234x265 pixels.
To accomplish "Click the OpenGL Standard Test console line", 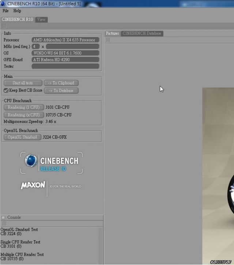I will pos(19,230).
